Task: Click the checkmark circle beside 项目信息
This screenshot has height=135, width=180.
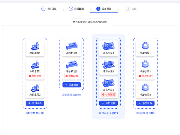Action: 43,9
